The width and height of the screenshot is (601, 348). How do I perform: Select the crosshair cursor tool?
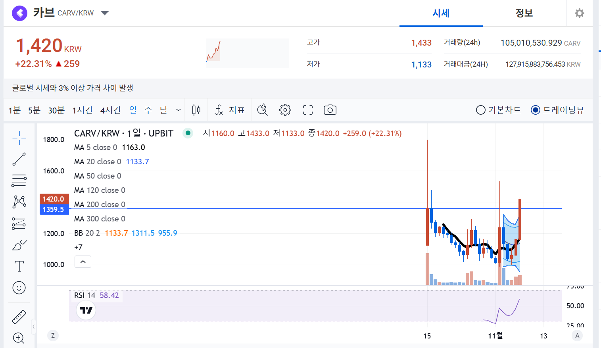coord(19,138)
